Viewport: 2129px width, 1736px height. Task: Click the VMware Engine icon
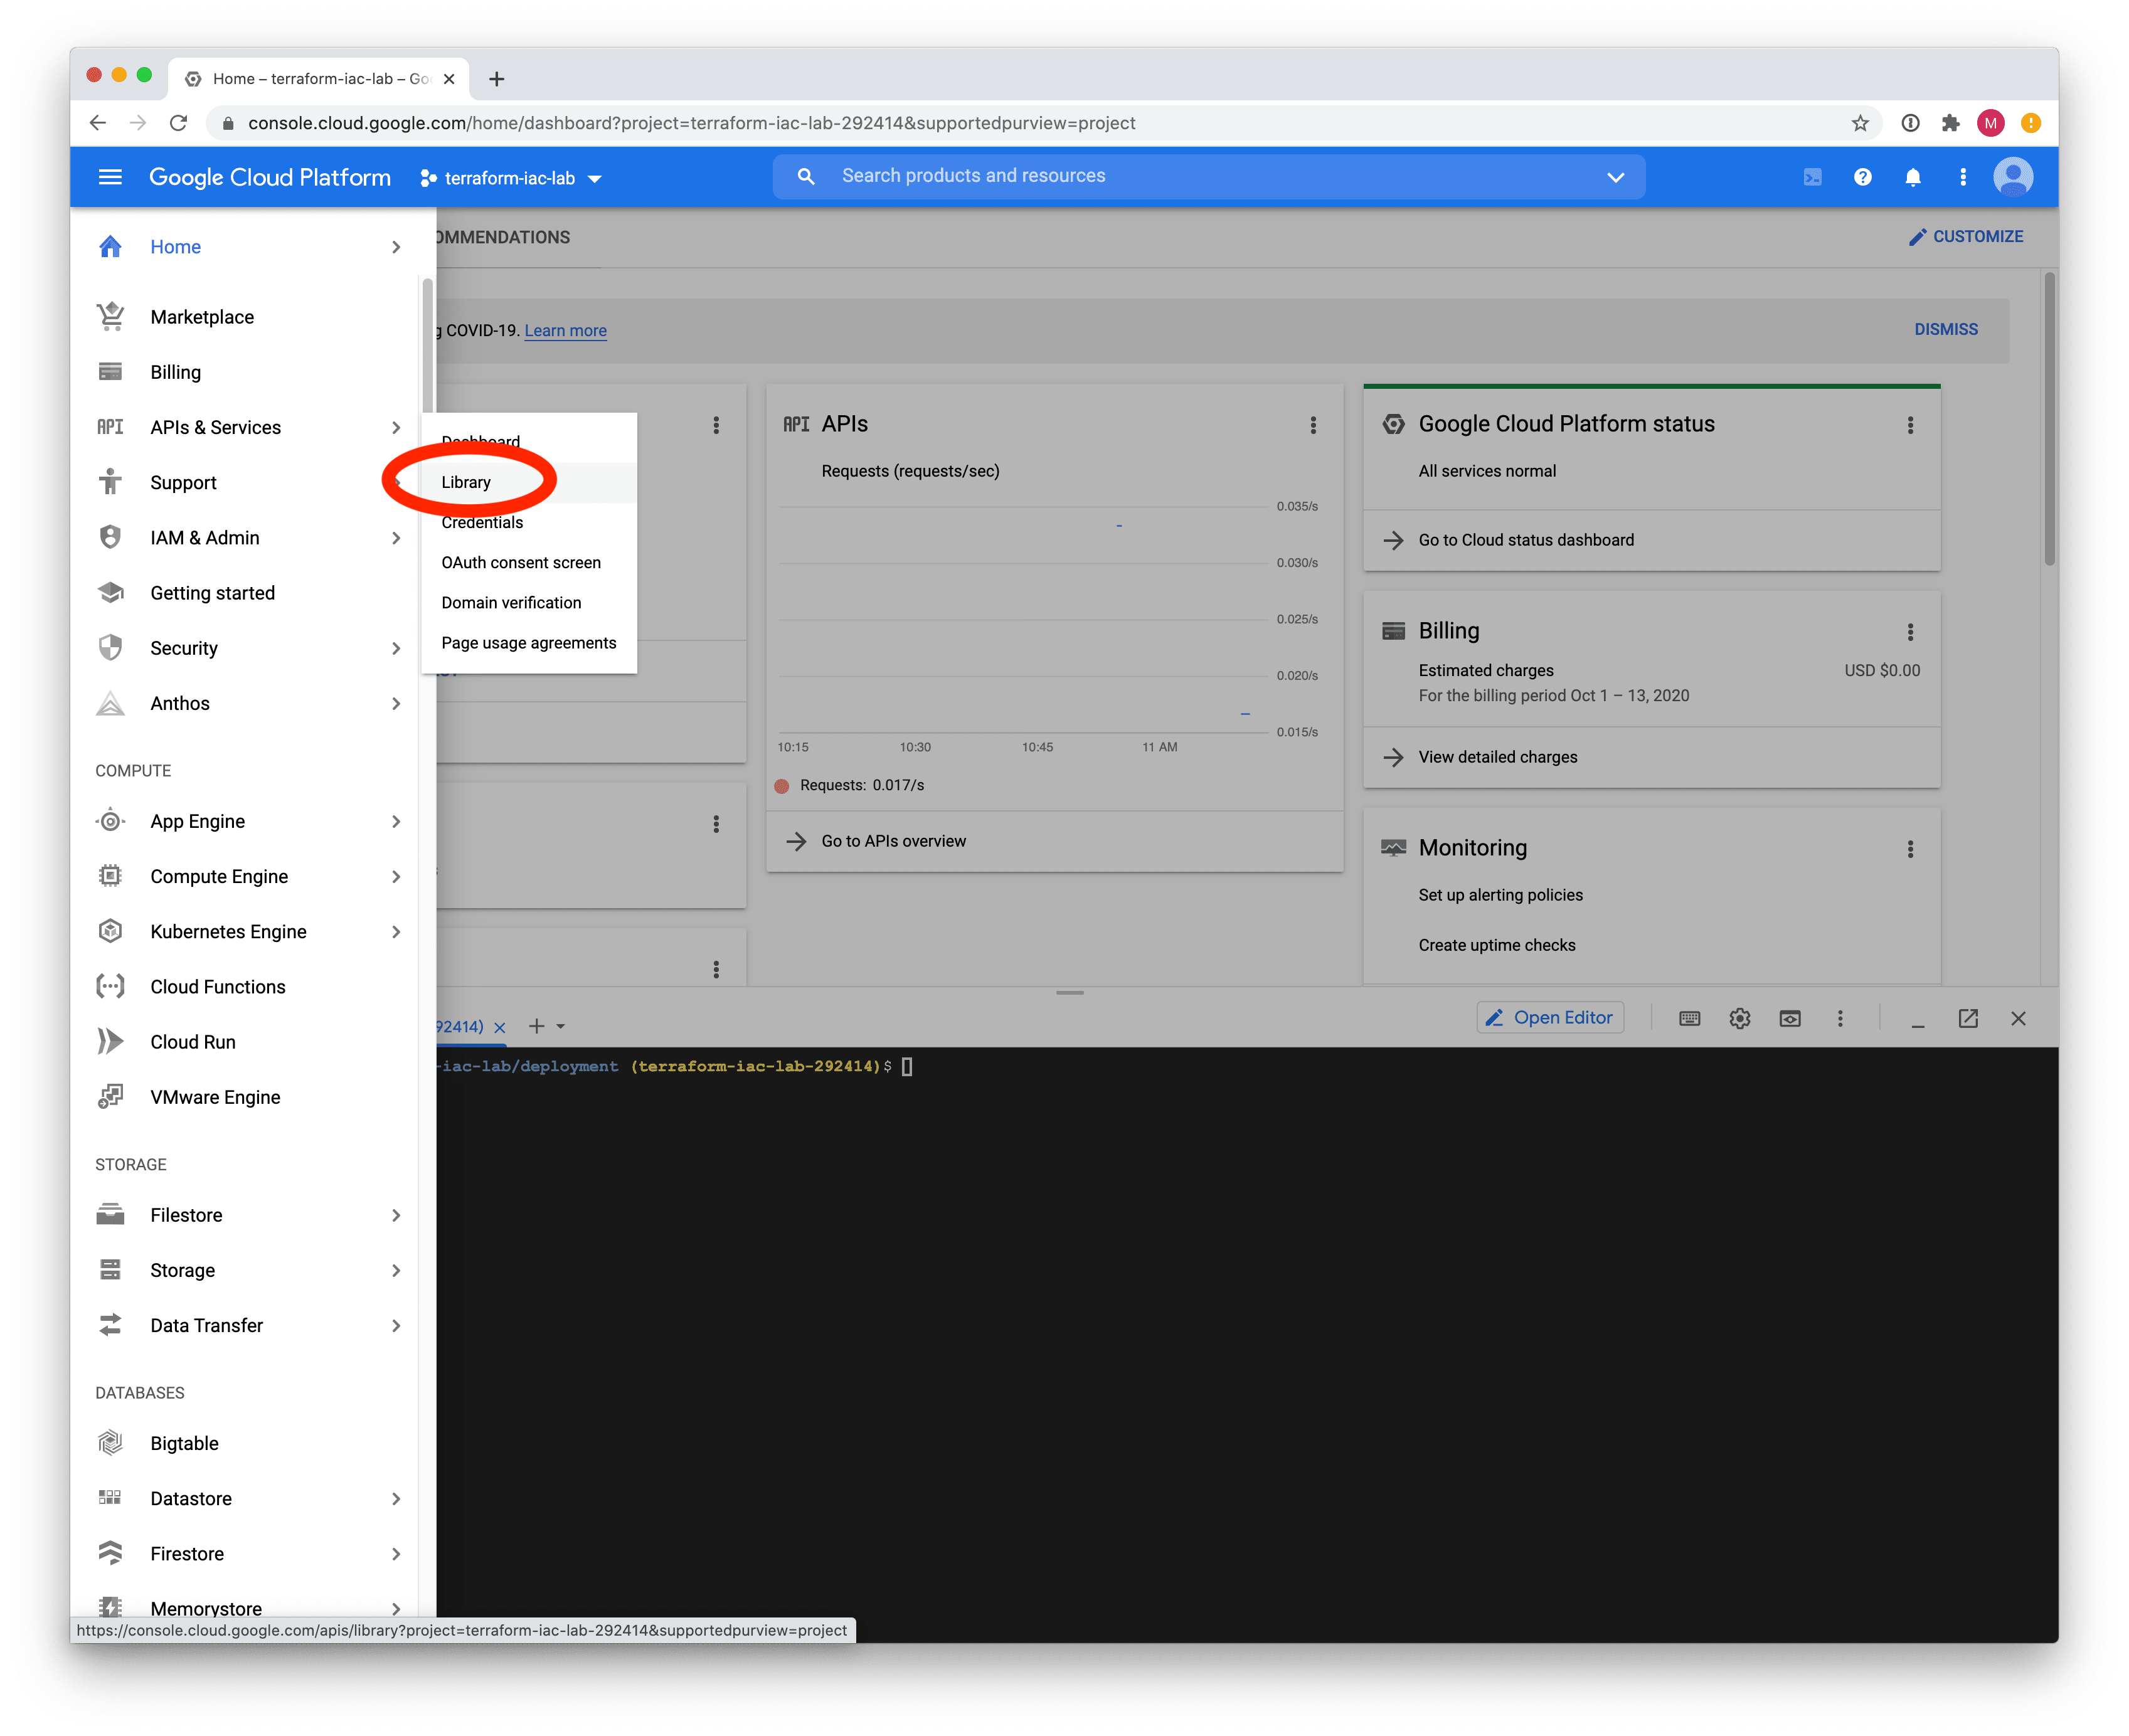pos(110,1096)
